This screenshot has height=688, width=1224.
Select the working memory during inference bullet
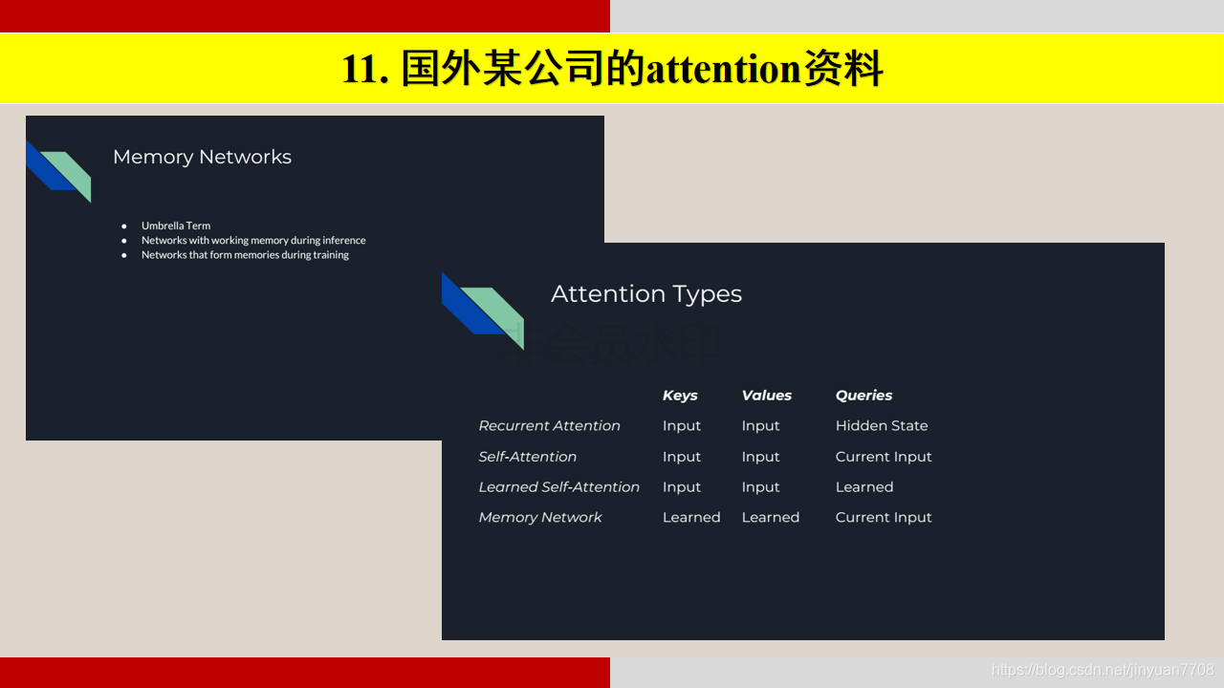pyautogui.click(x=253, y=240)
